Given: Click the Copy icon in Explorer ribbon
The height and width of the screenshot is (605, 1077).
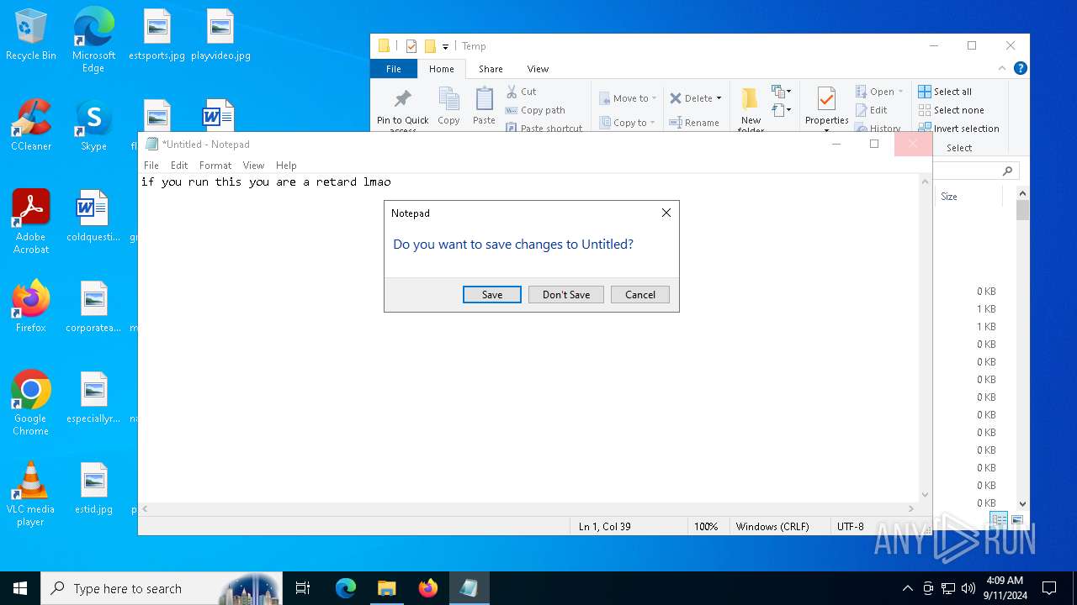Looking at the screenshot, I should pos(448,99).
